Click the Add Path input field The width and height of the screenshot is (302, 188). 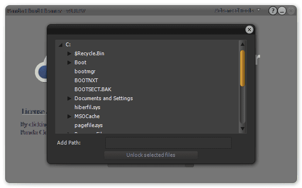(x=168, y=143)
